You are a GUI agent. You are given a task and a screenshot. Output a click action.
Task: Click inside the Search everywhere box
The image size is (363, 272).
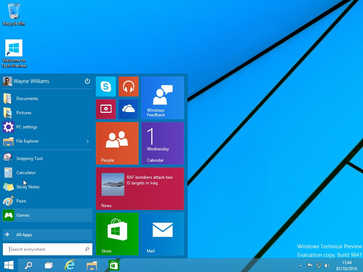click(43, 249)
